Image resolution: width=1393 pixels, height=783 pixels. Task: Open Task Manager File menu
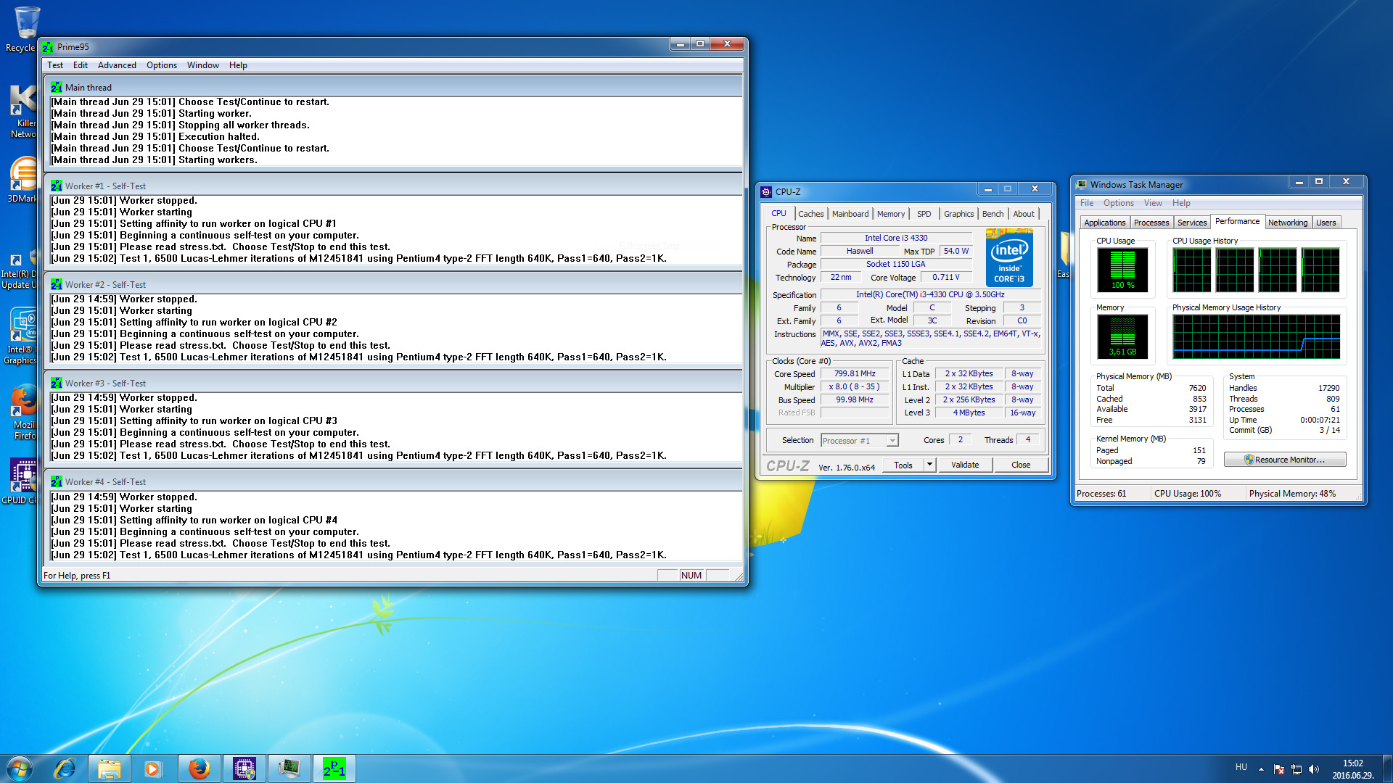tap(1086, 203)
